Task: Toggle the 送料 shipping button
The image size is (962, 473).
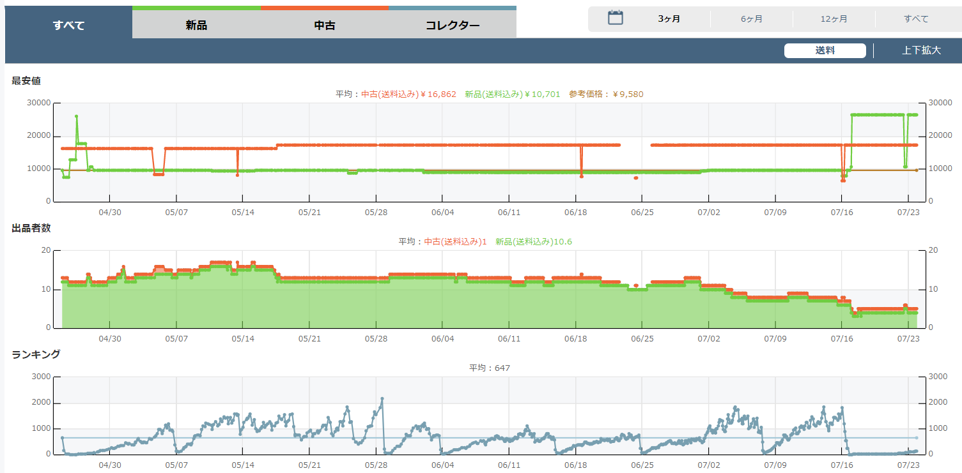Action: pos(825,50)
